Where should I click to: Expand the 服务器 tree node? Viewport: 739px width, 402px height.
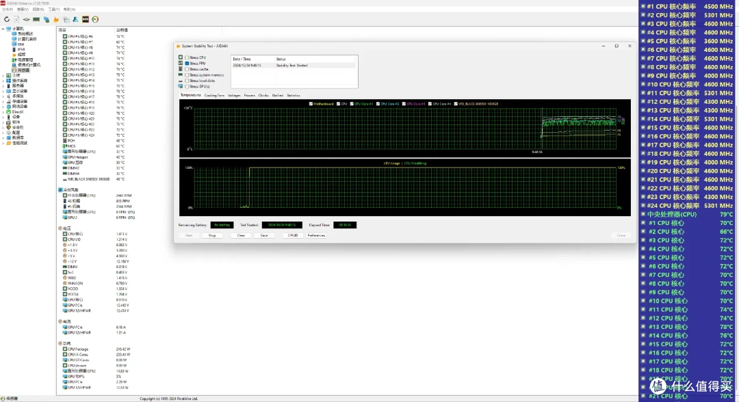(x=3, y=85)
